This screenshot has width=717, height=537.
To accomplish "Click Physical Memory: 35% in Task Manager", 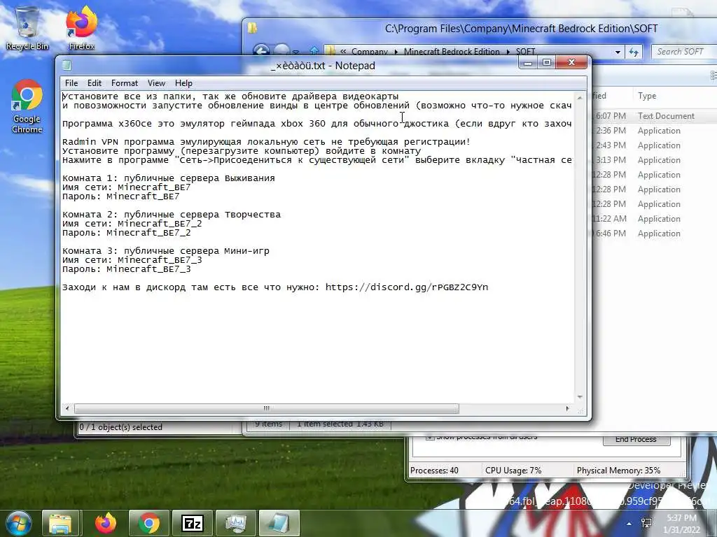I will coord(618,471).
